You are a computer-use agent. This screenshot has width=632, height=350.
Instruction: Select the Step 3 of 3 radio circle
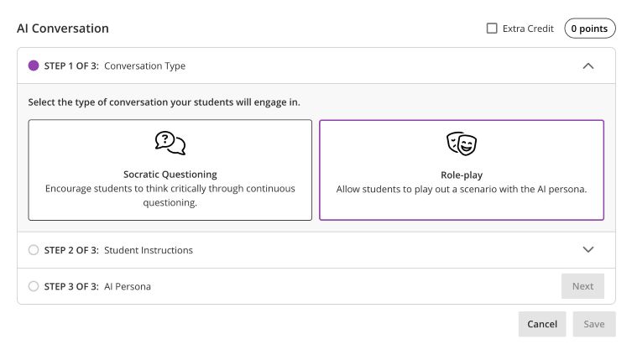pos(34,286)
